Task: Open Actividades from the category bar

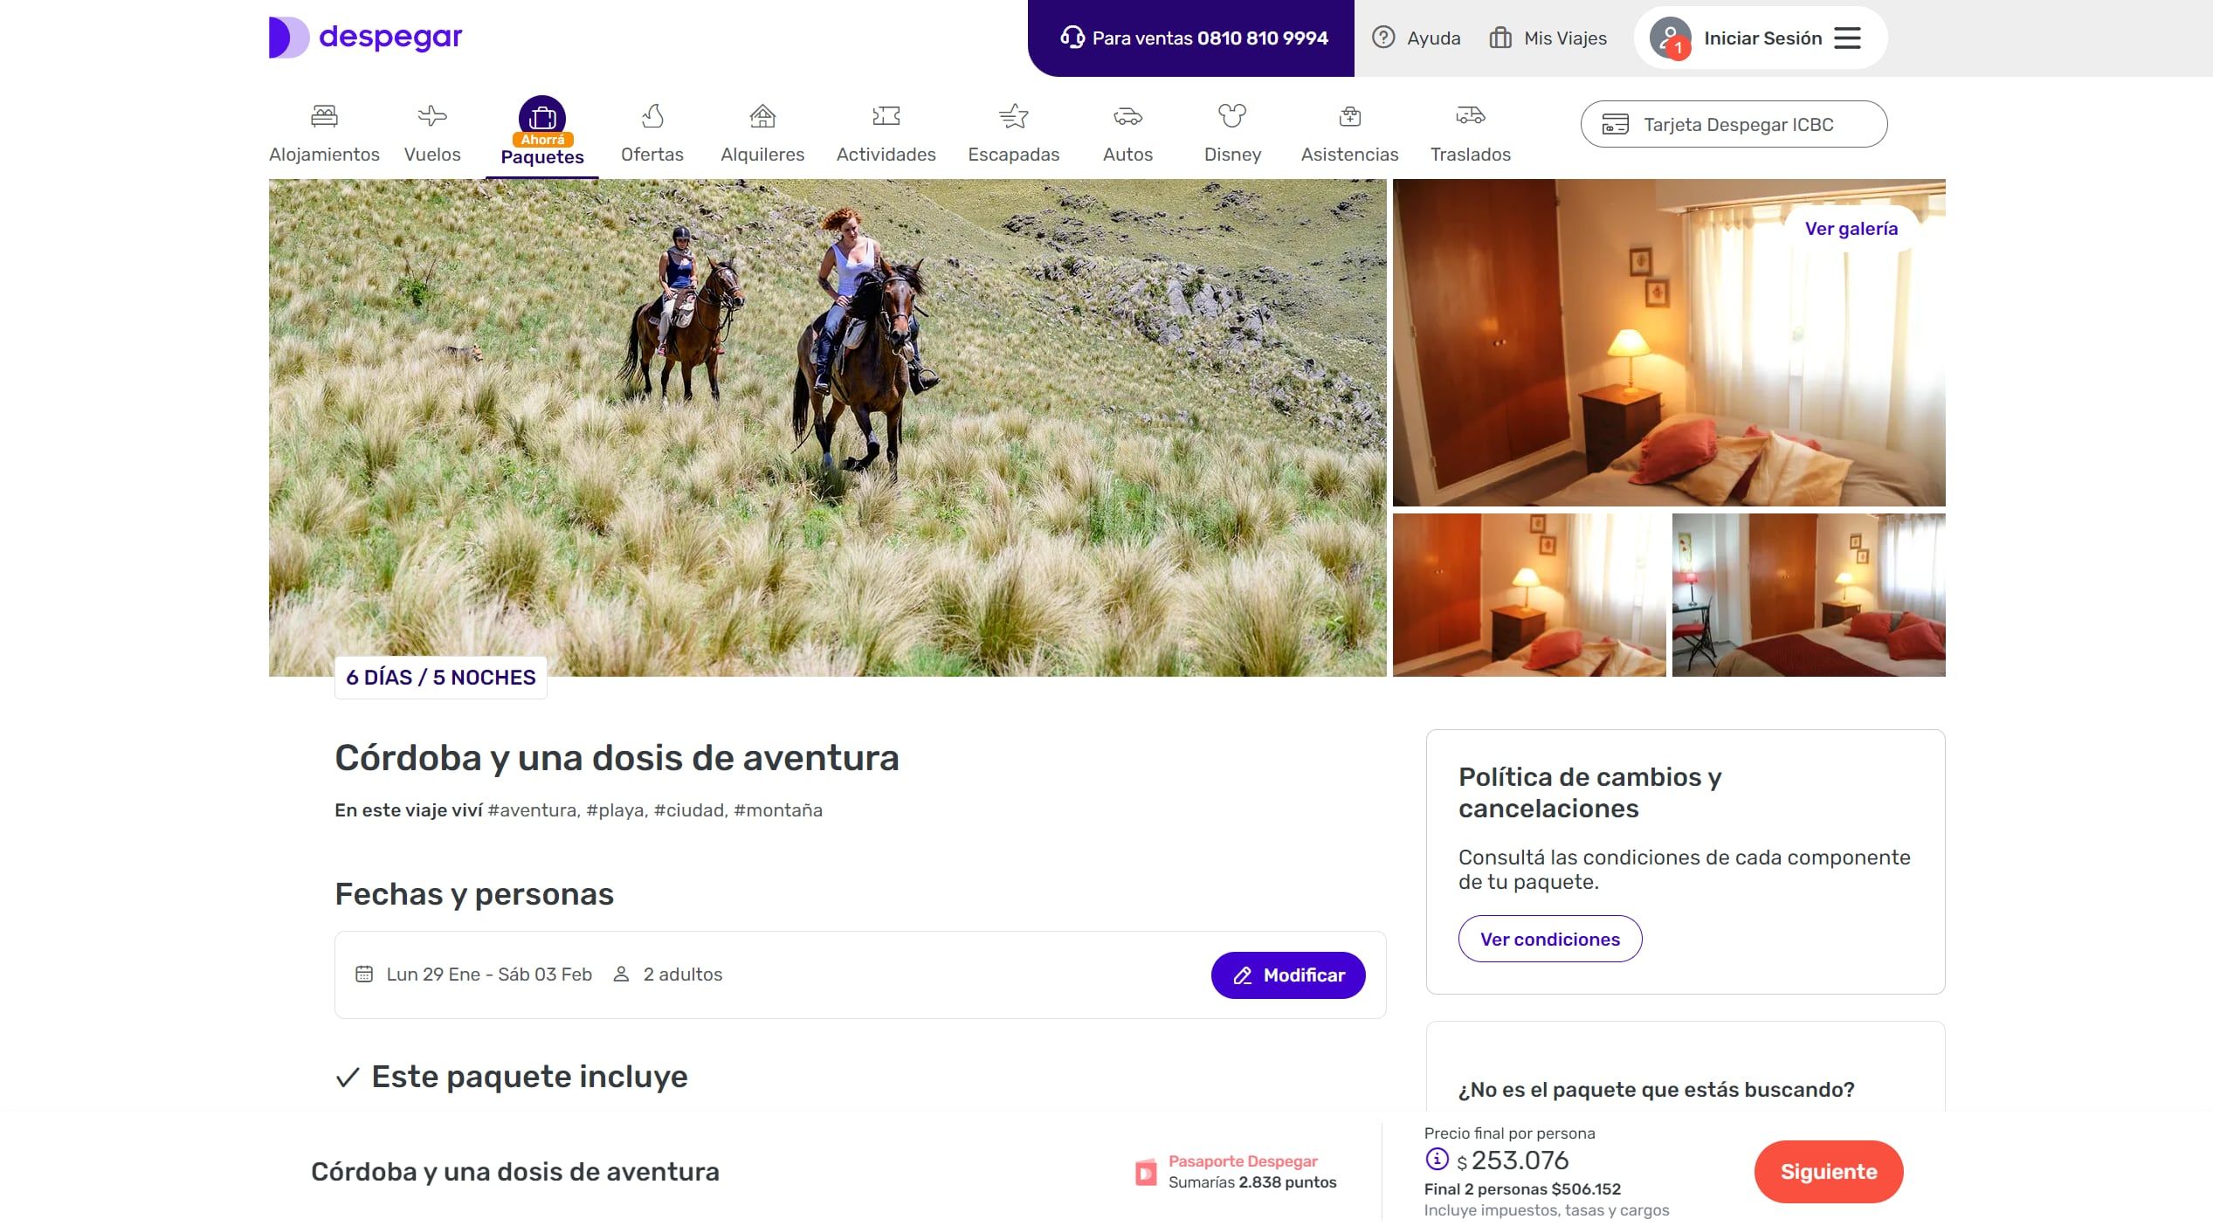Action: [x=886, y=115]
